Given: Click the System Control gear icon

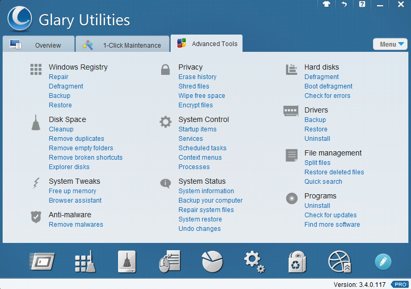Looking at the screenshot, I should tap(165, 122).
